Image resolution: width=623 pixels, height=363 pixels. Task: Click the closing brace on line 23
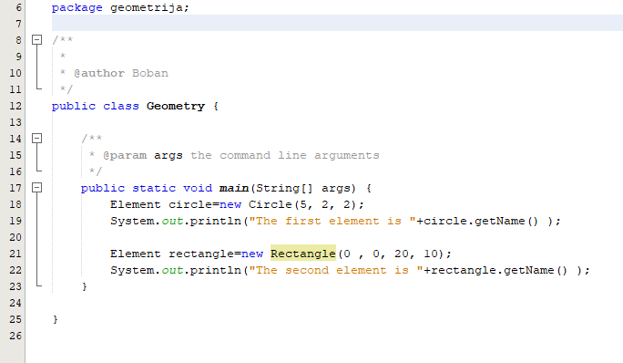coord(84,286)
